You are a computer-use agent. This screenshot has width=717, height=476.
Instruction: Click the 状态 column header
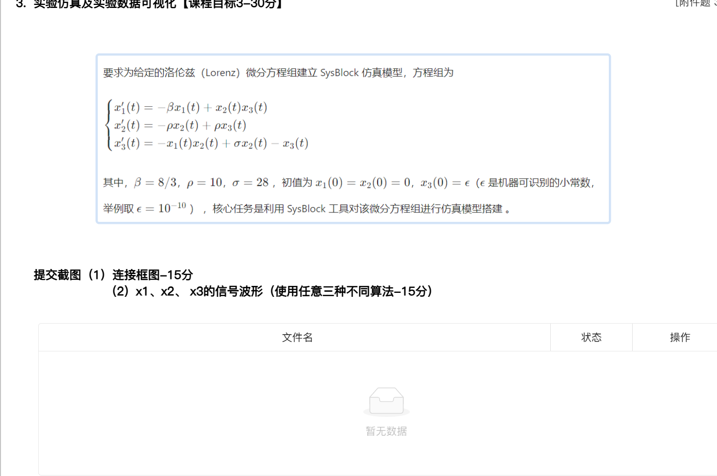point(591,338)
